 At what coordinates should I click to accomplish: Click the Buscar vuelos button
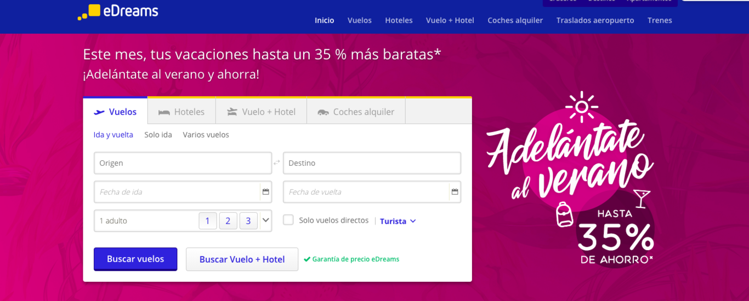pos(135,259)
